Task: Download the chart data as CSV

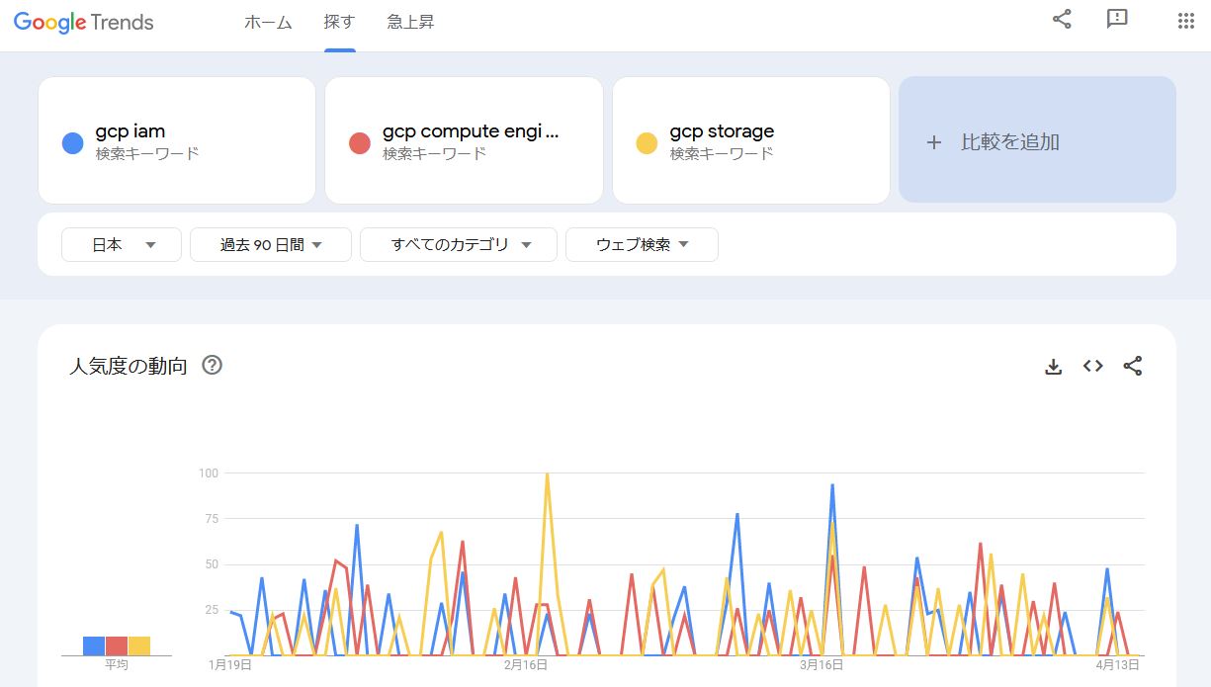Action: click(1054, 367)
